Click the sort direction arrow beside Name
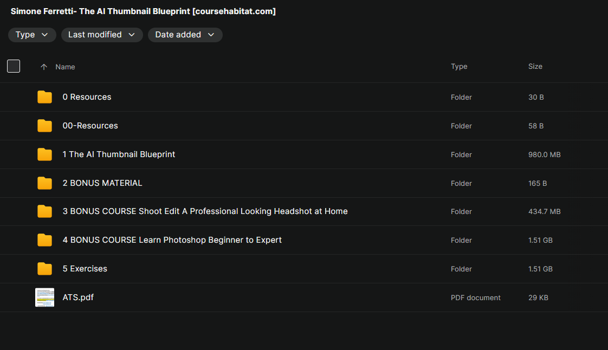 pyautogui.click(x=44, y=67)
